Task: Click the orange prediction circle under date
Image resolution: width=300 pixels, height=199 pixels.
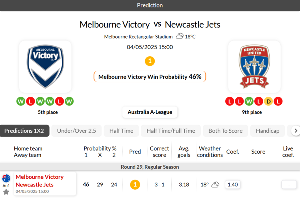Action: [x=150, y=61]
